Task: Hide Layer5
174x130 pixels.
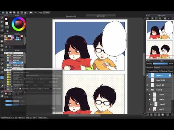Action: click(x=150, y=100)
